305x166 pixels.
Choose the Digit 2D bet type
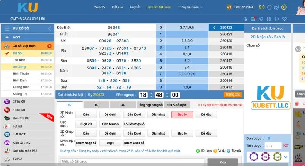click(x=86, y=124)
